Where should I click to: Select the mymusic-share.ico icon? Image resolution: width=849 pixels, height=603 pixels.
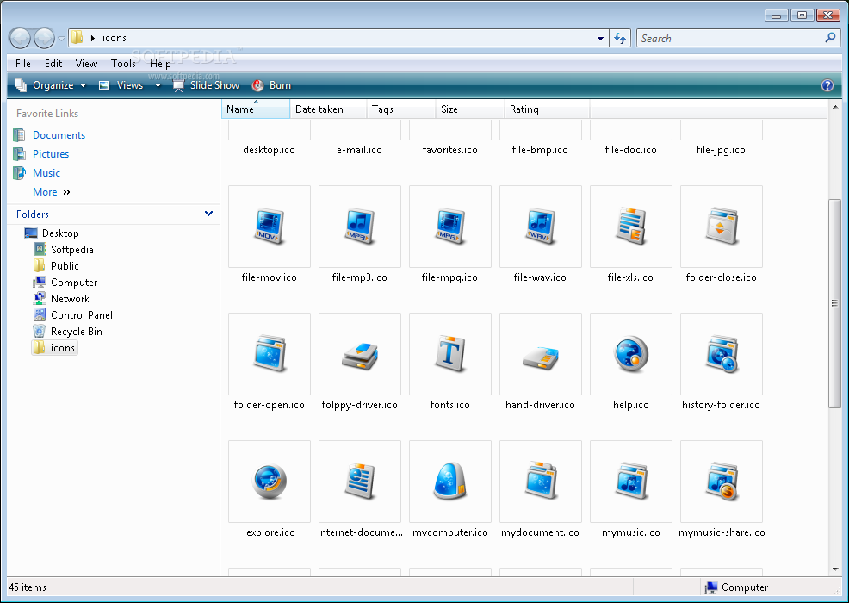pyautogui.click(x=722, y=481)
